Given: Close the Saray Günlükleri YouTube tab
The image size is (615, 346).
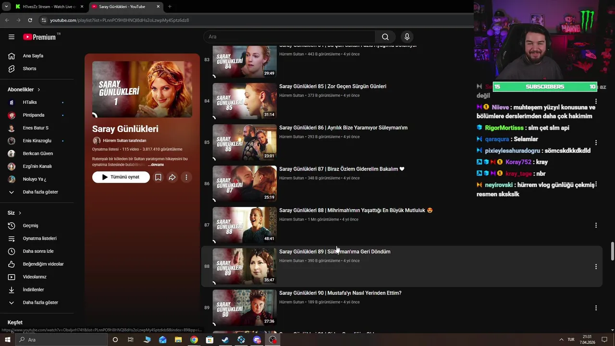Looking at the screenshot, I should (158, 7).
